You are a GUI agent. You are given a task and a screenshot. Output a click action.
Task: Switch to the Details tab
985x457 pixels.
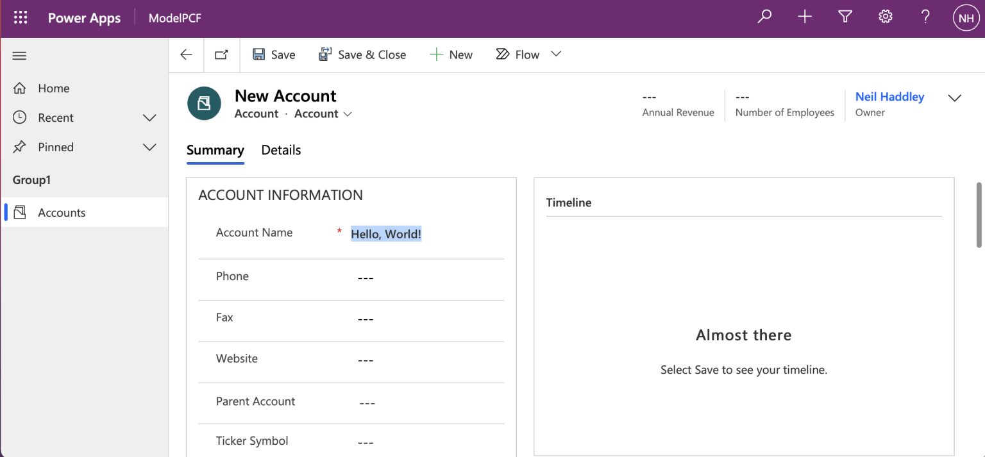coord(281,150)
